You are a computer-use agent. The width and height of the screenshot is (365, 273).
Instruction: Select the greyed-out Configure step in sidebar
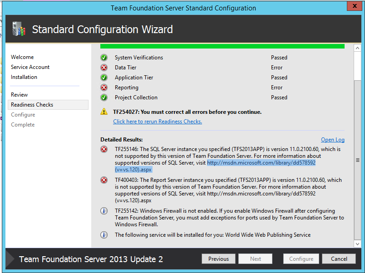(23, 115)
